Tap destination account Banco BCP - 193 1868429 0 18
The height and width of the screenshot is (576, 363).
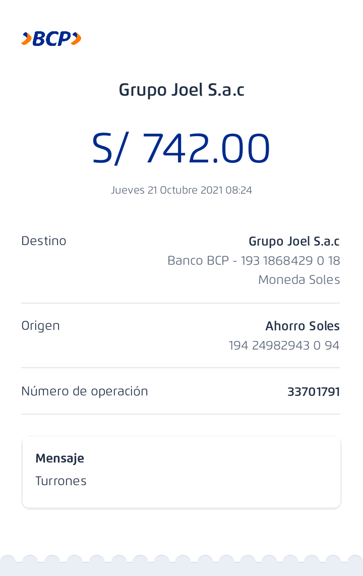point(254,261)
